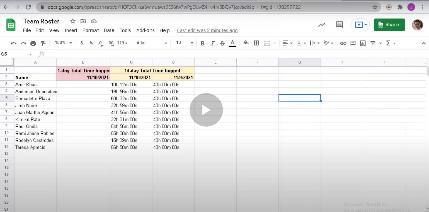Screen dimensions: 429x212
Task: Click the Insert link icon
Action: click(x=343, y=43)
